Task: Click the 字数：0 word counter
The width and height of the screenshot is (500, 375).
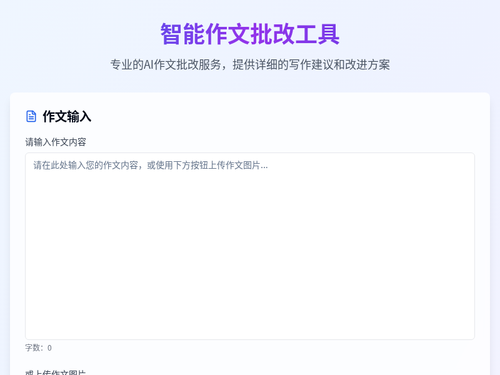Action: pyautogui.click(x=38, y=348)
